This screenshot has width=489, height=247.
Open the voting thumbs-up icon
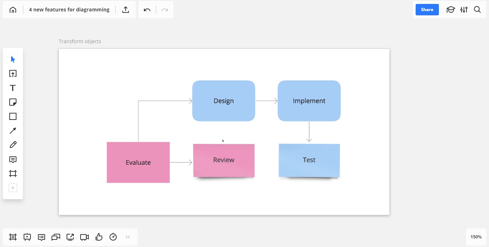[x=99, y=237]
